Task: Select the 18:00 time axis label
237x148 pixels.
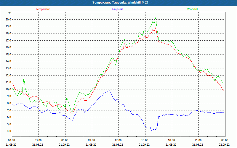Action: tap(172, 140)
